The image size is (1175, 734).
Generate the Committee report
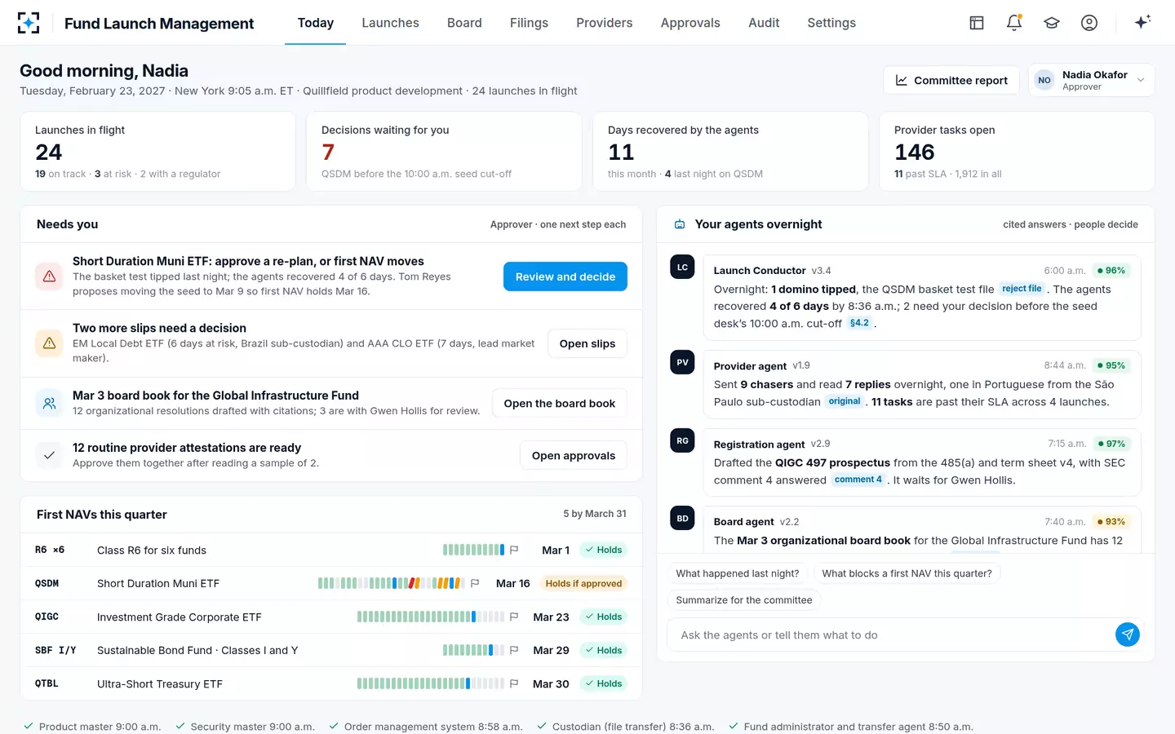coord(951,80)
